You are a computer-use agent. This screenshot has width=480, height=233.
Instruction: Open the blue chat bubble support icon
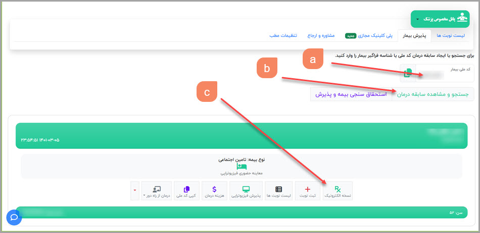pyautogui.click(x=14, y=217)
